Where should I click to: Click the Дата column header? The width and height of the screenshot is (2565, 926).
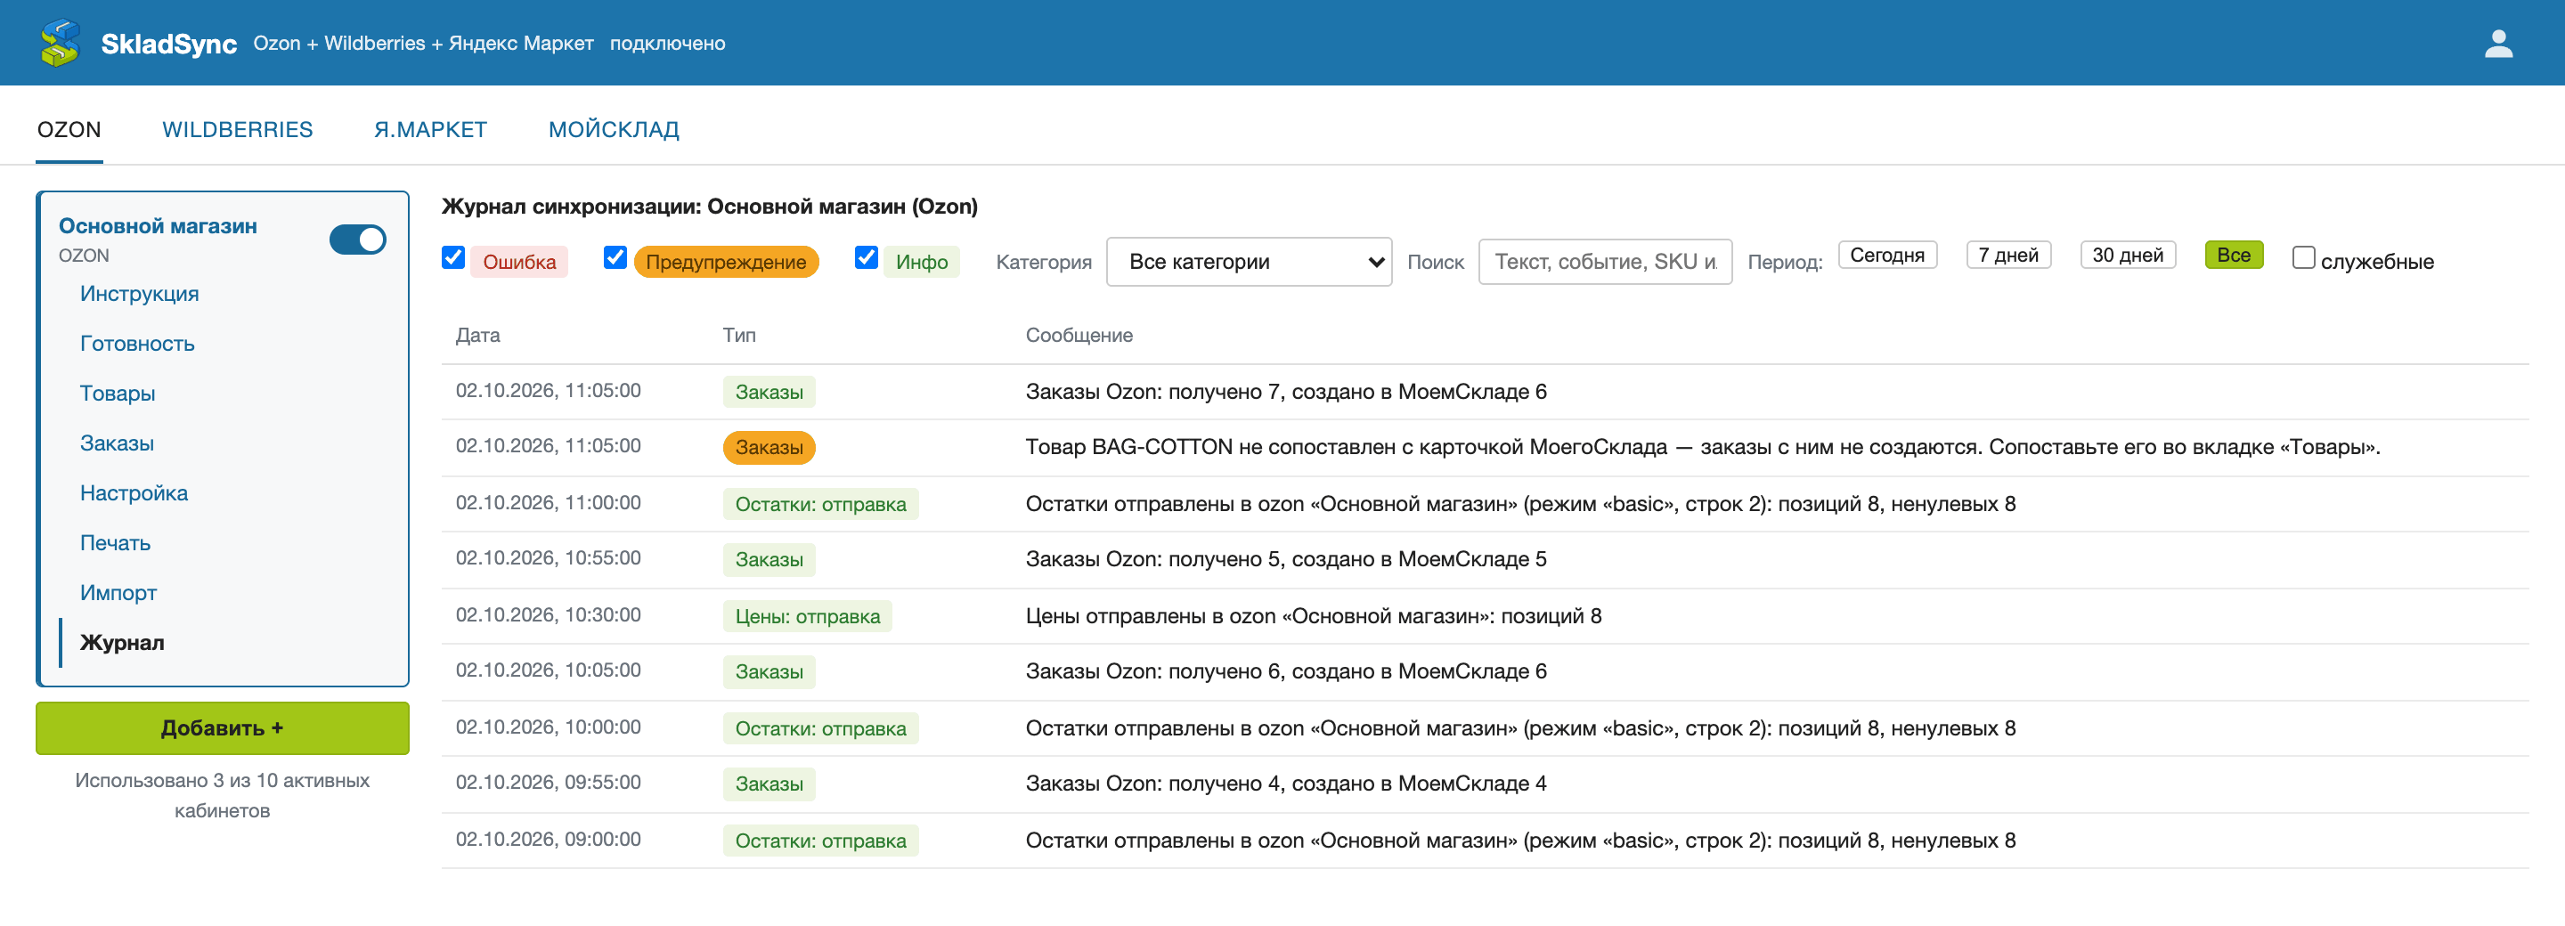pos(478,336)
